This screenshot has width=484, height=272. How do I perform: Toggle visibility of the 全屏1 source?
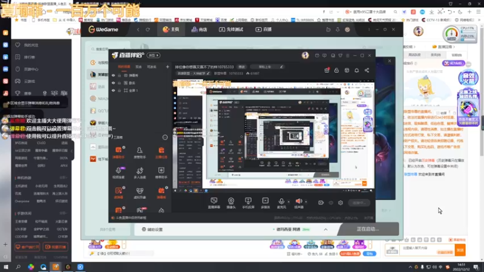113,91
